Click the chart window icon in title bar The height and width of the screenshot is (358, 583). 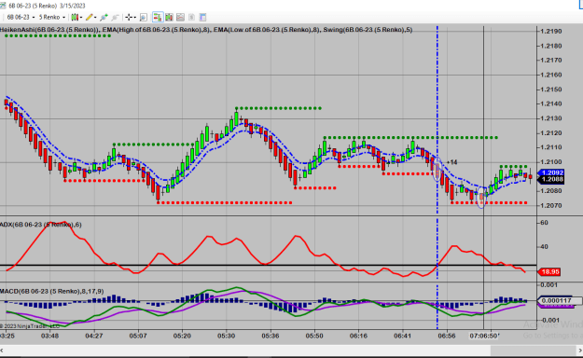pyautogui.click(x=3, y=6)
